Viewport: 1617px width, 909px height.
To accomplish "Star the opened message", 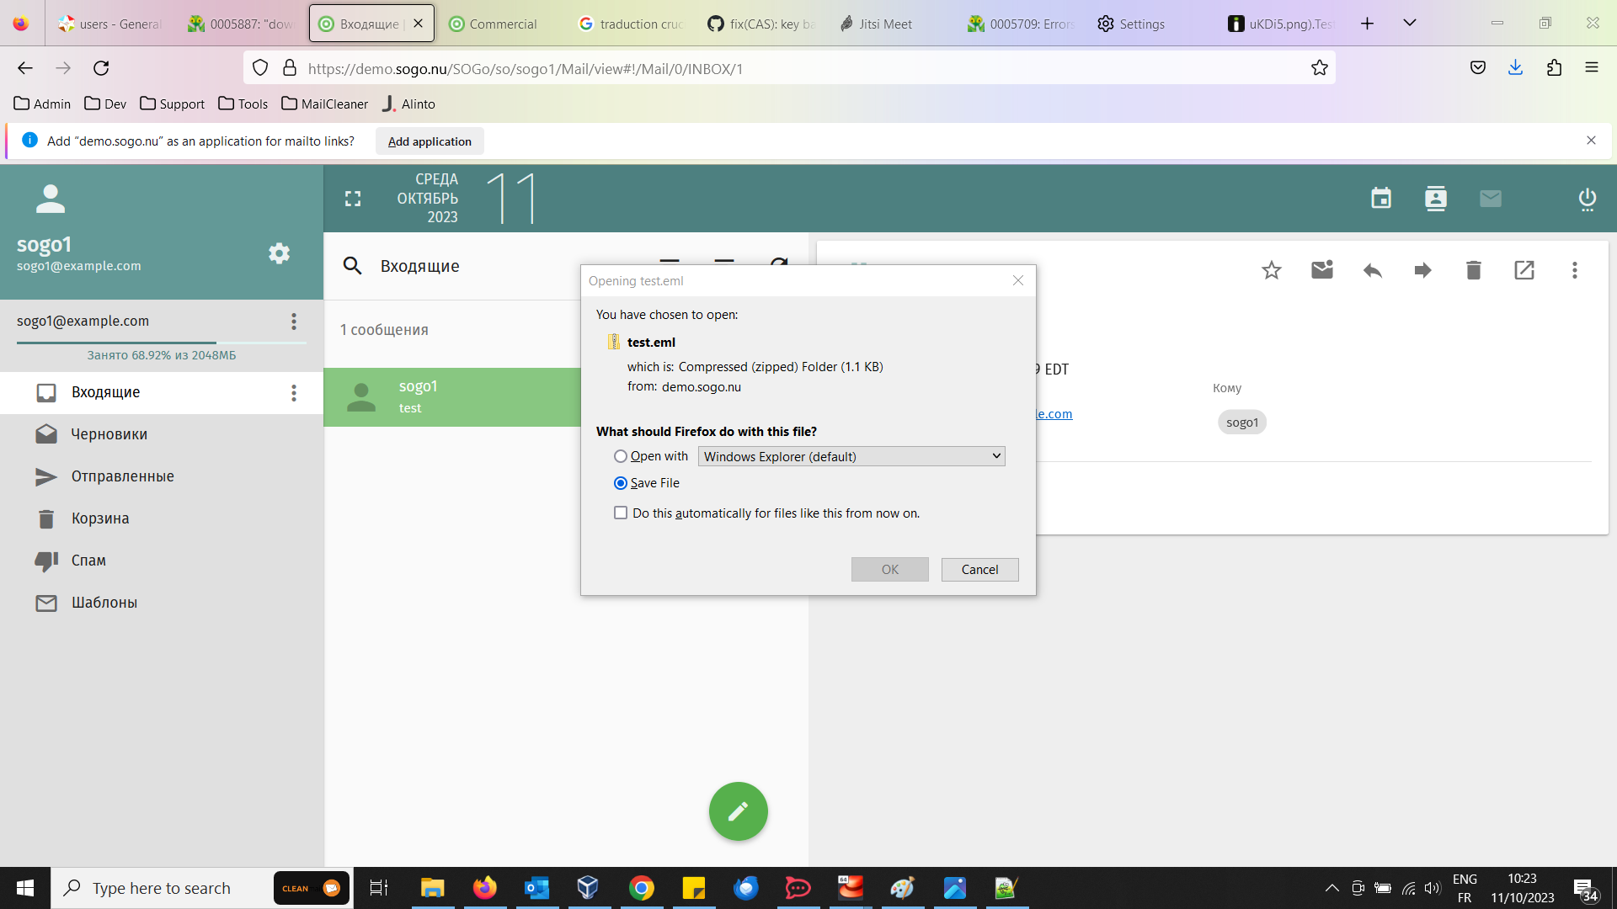I will pyautogui.click(x=1271, y=270).
